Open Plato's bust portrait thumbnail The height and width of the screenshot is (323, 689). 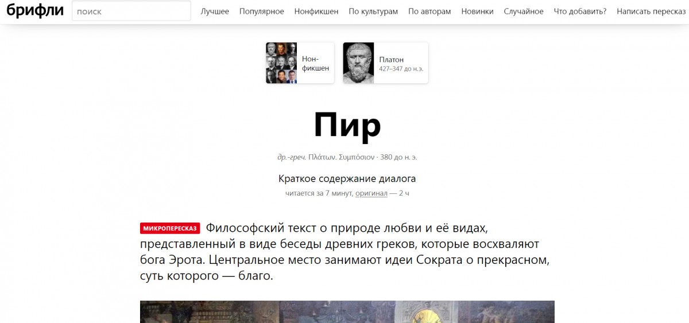(358, 63)
